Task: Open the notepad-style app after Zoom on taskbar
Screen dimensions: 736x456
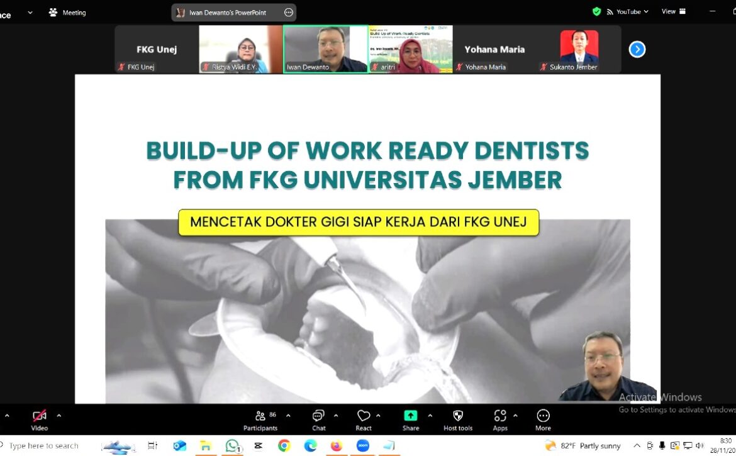Action: pos(389,446)
